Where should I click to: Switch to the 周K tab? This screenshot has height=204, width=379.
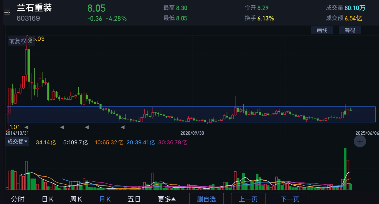coord(76,199)
